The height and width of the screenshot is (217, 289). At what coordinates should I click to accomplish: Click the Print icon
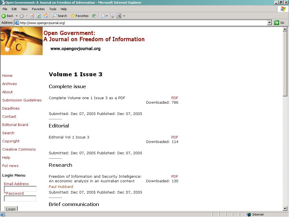112,16
